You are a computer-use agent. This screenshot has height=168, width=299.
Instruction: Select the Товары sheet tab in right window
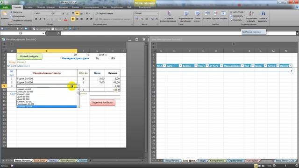click(202, 161)
